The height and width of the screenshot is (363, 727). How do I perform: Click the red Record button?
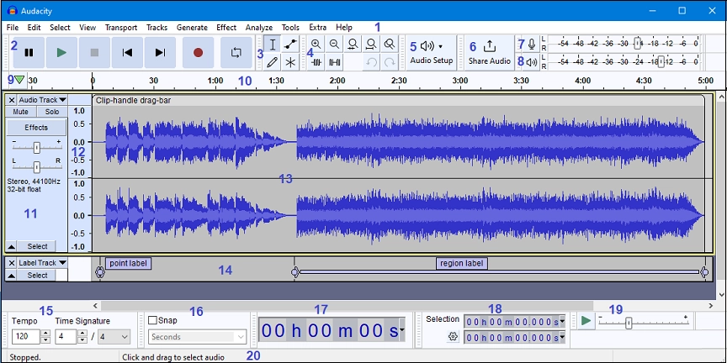click(x=198, y=53)
